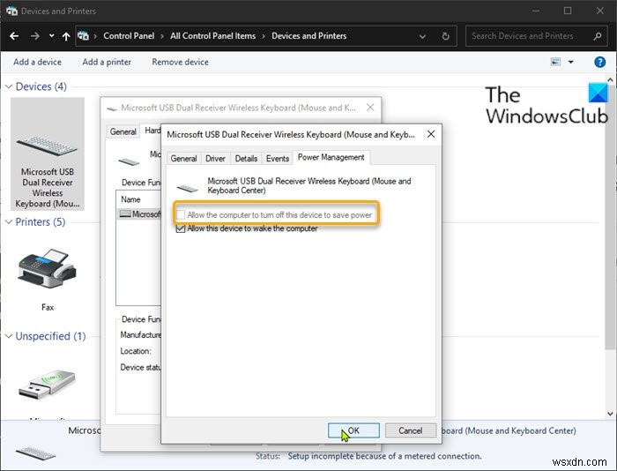Enable Allow this device to wake the computer
Screen dimensions: 617x471
click(x=182, y=228)
